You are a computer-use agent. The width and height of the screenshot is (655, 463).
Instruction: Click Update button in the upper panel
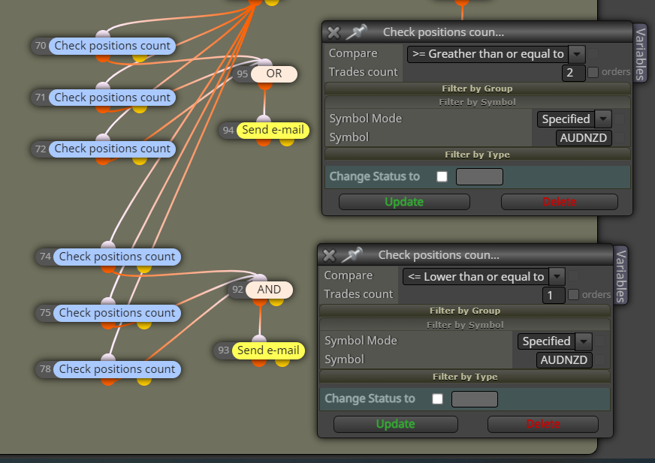click(404, 202)
